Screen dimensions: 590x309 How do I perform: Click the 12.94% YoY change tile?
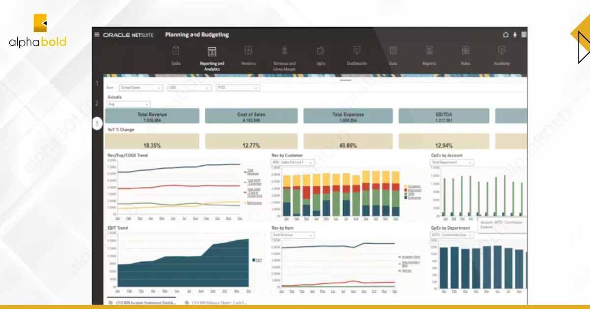point(444,142)
